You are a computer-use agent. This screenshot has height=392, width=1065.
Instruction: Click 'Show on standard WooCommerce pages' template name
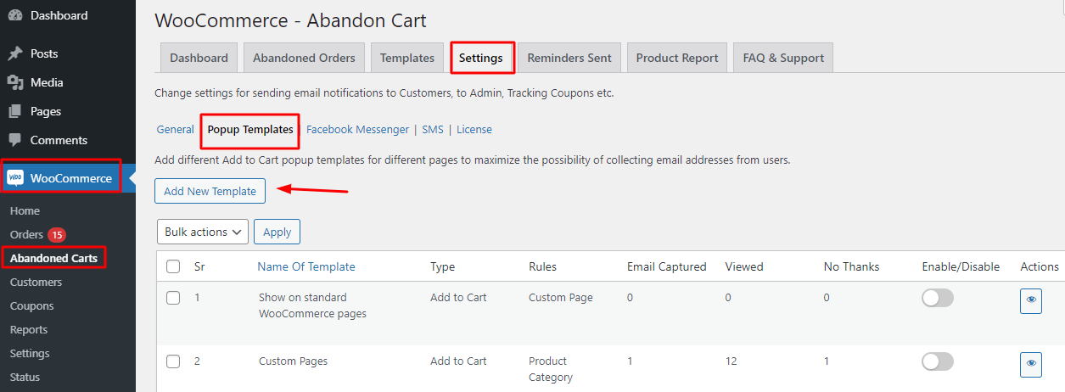coord(313,306)
